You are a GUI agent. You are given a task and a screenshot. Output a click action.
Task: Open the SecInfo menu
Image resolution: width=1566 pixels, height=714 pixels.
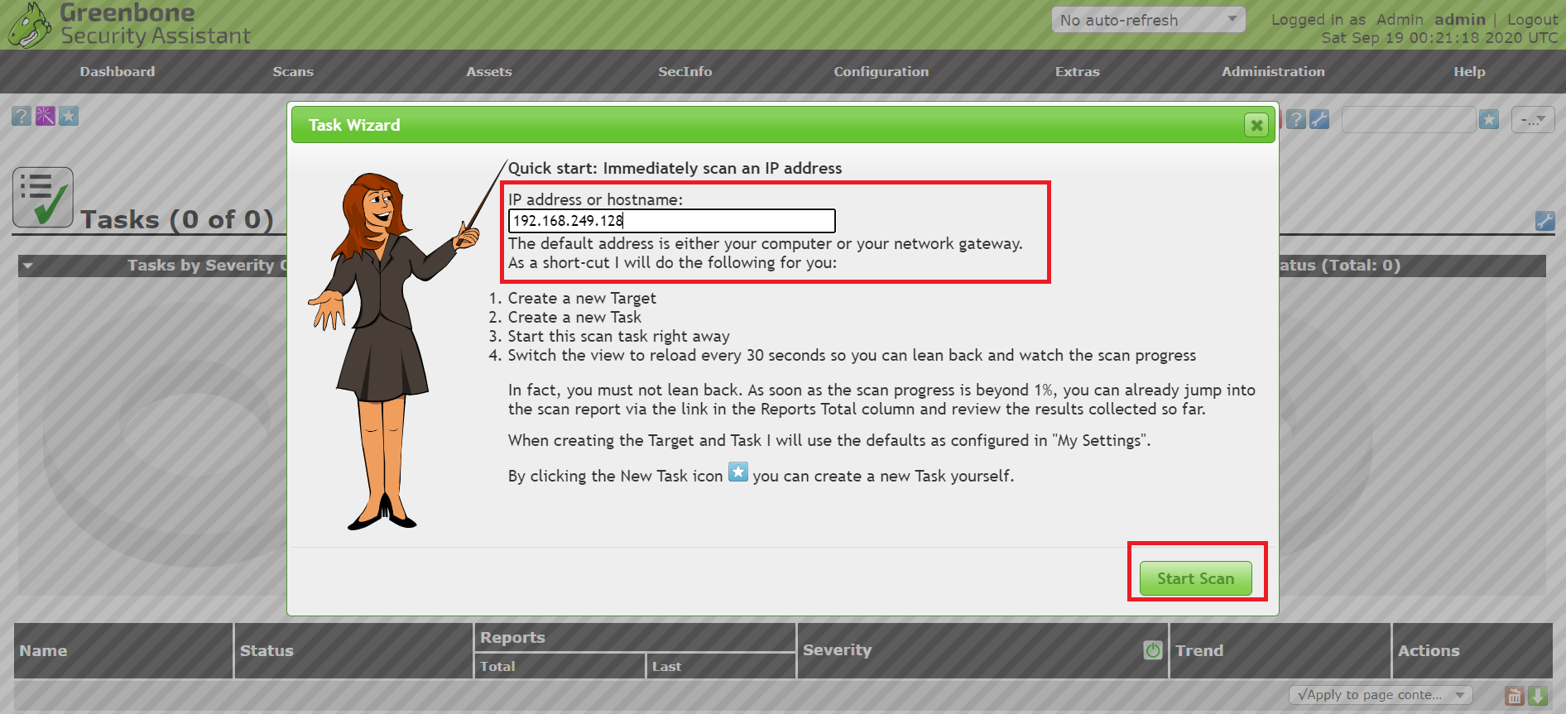click(x=685, y=72)
